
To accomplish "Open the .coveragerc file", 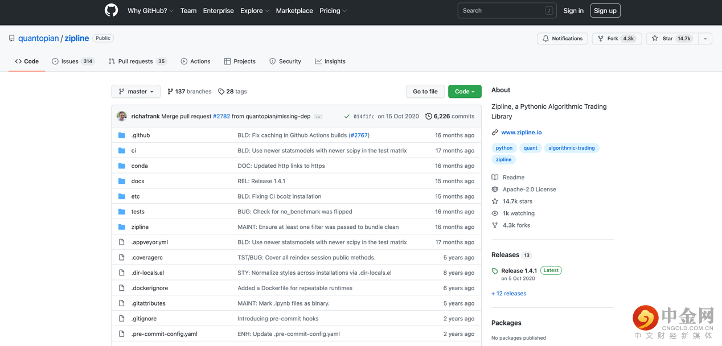I will coord(147,258).
